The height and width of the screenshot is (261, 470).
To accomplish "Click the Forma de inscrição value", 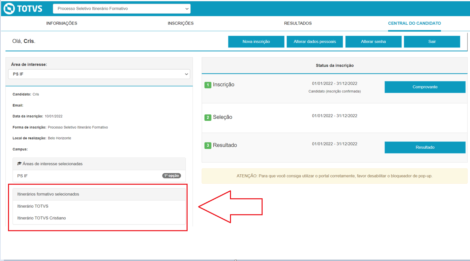I will 78,128.
